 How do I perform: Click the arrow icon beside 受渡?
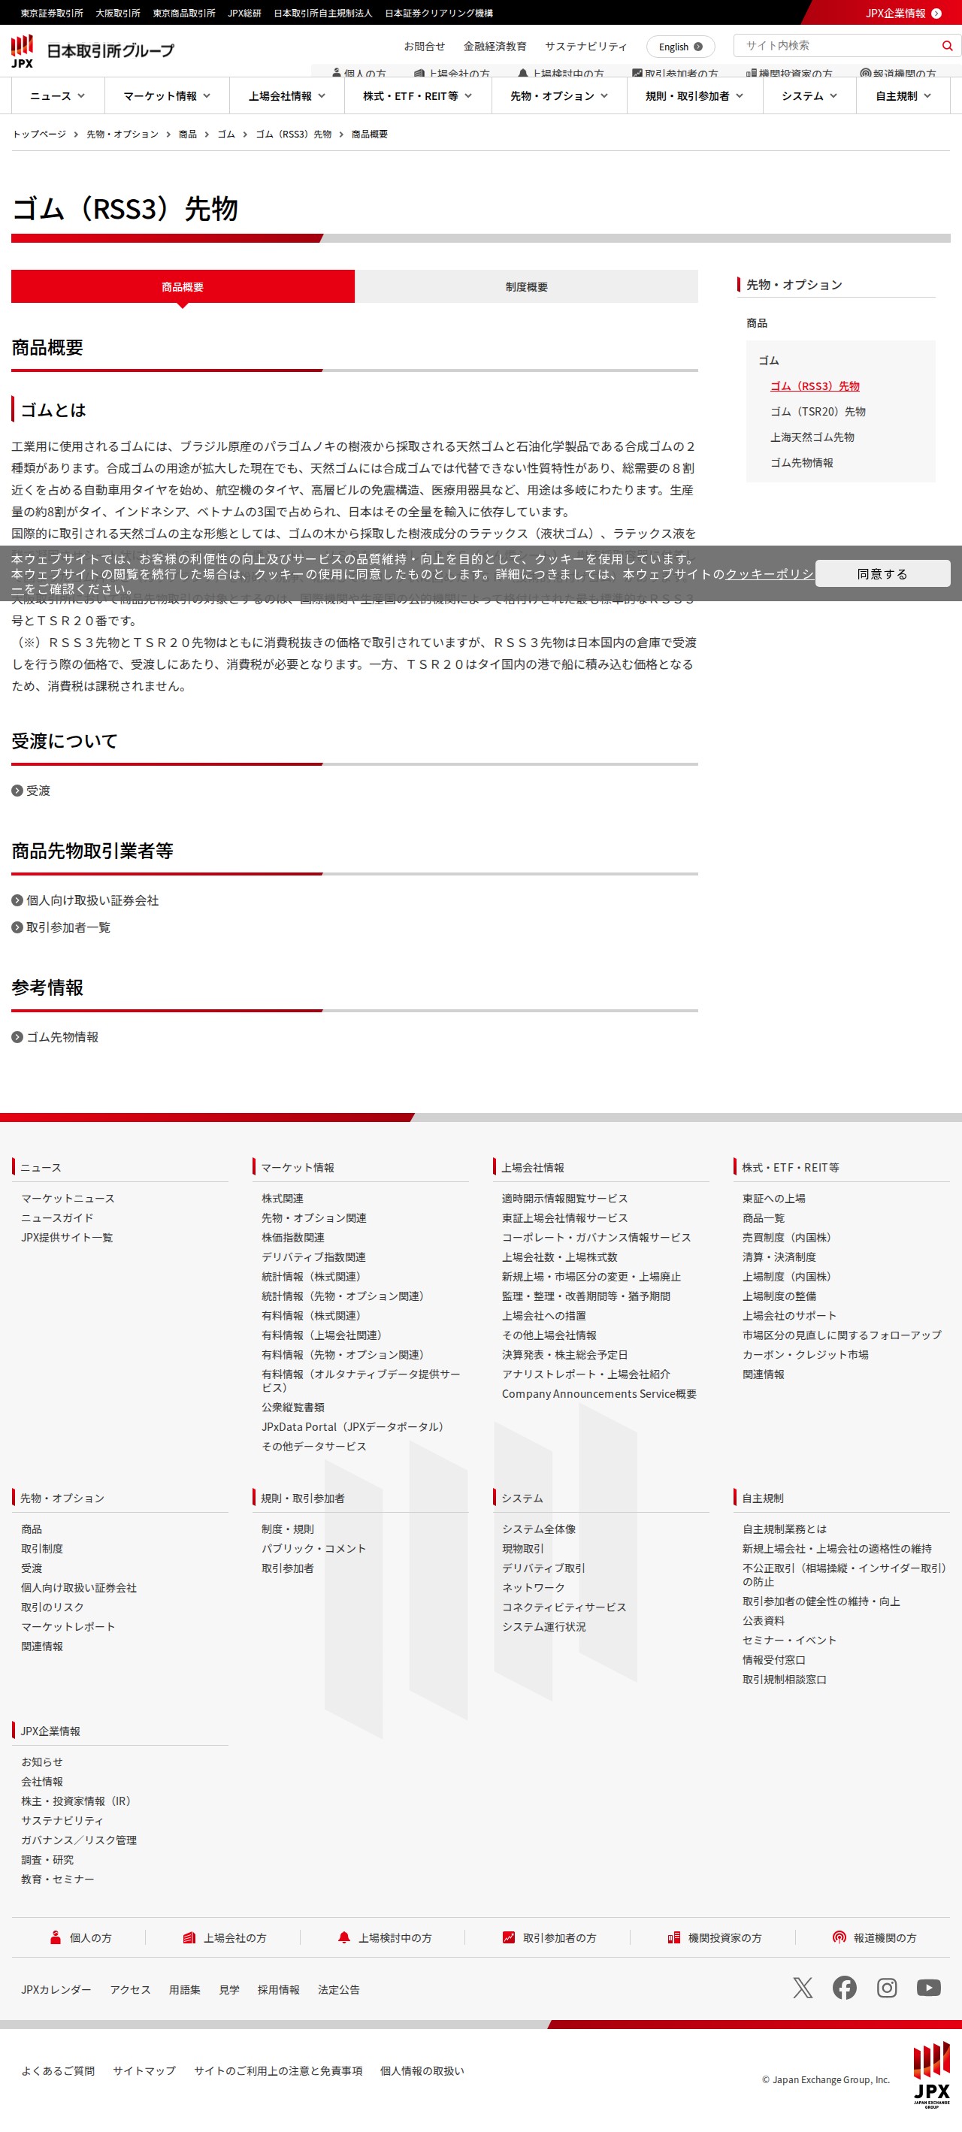[x=17, y=791]
